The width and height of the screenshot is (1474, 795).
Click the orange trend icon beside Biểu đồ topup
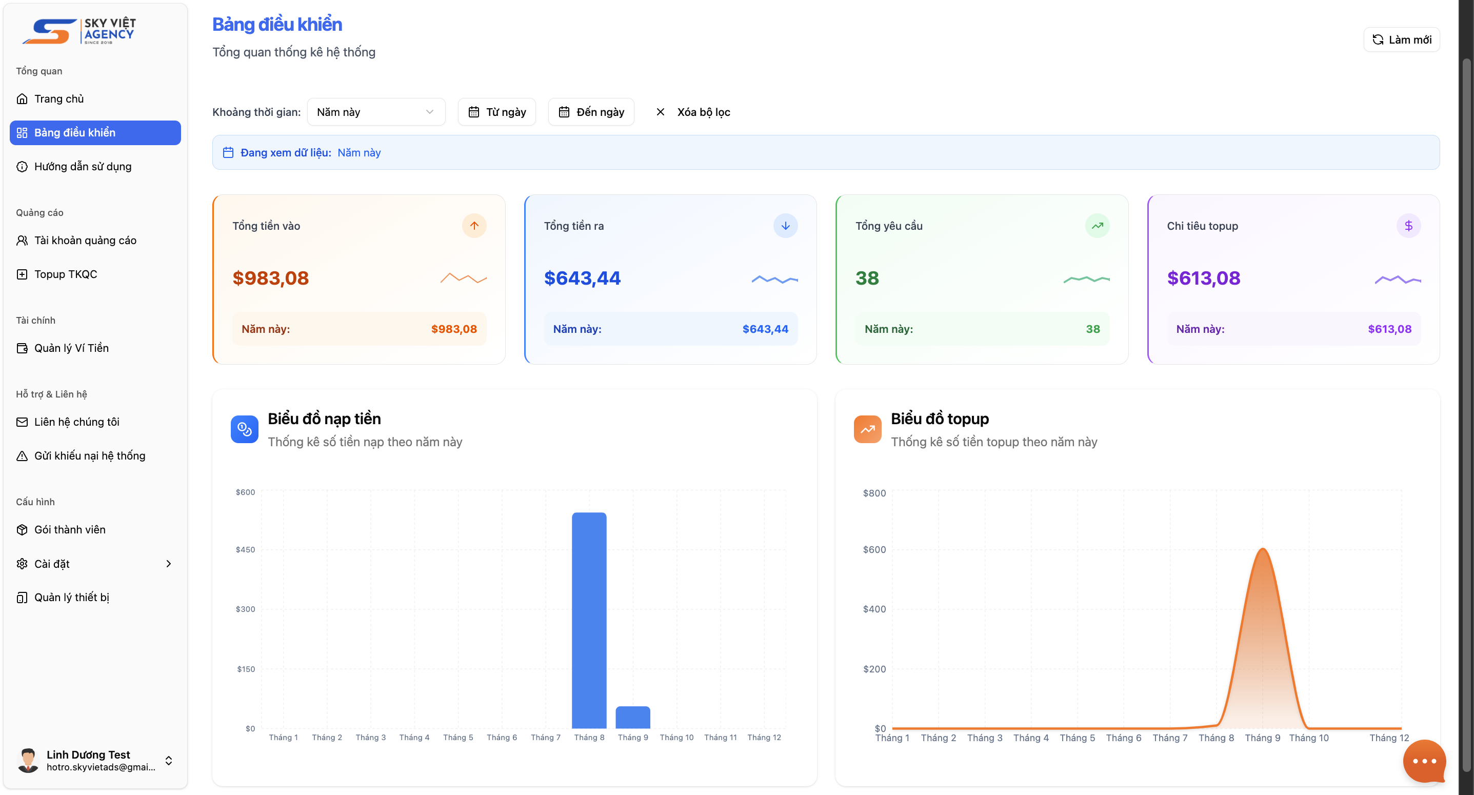[867, 429]
